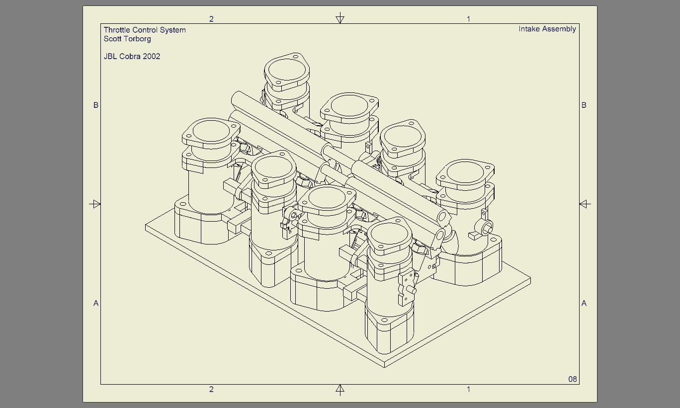Click zone label 'B' on right border
This screenshot has width=680, height=408.
click(x=584, y=105)
